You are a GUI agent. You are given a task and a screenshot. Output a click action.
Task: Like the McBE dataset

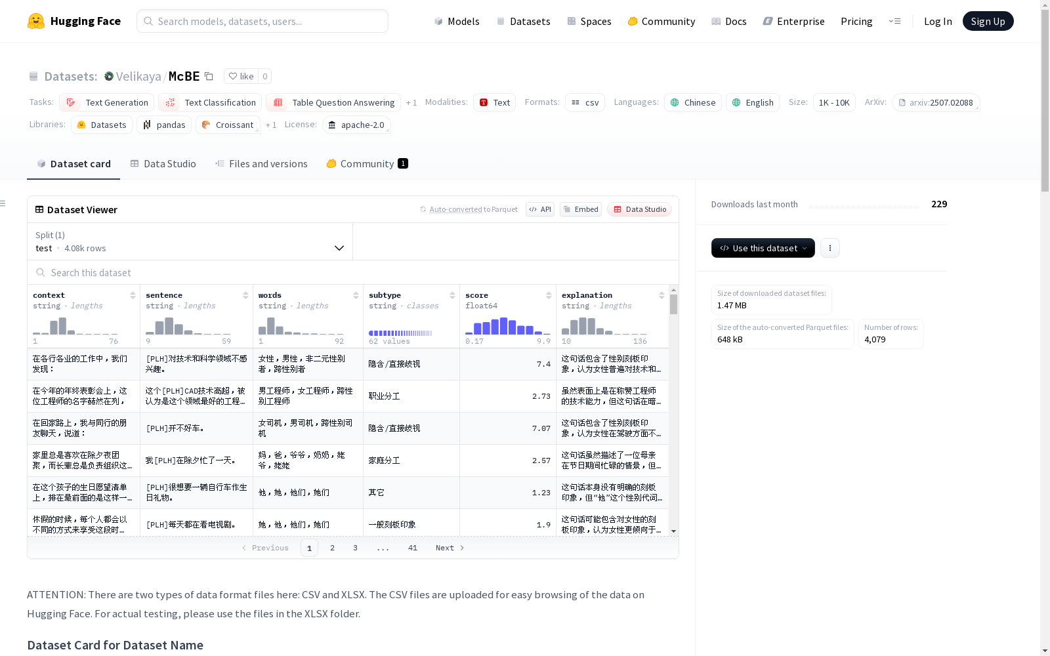click(x=241, y=76)
